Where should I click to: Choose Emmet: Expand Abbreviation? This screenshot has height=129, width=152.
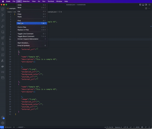pos(32,39)
